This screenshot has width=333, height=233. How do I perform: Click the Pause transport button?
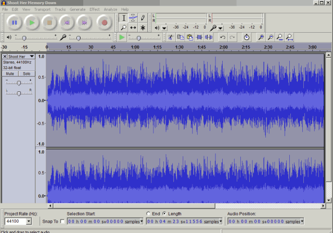tap(14, 22)
